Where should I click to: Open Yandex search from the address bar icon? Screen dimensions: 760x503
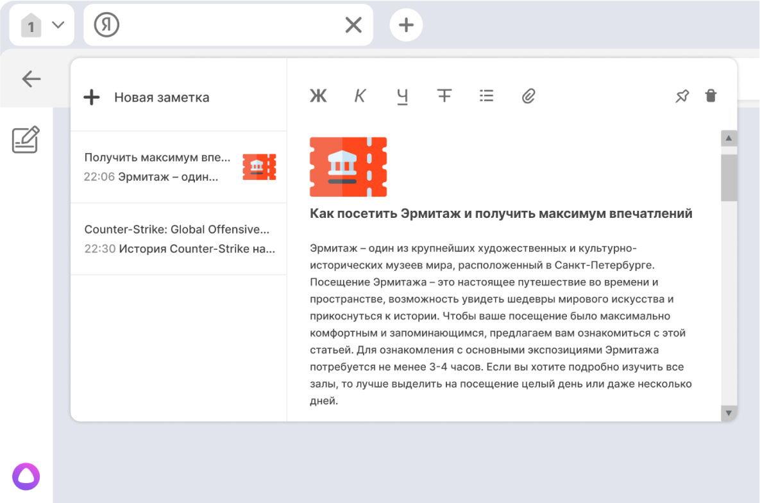[x=106, y=24]
